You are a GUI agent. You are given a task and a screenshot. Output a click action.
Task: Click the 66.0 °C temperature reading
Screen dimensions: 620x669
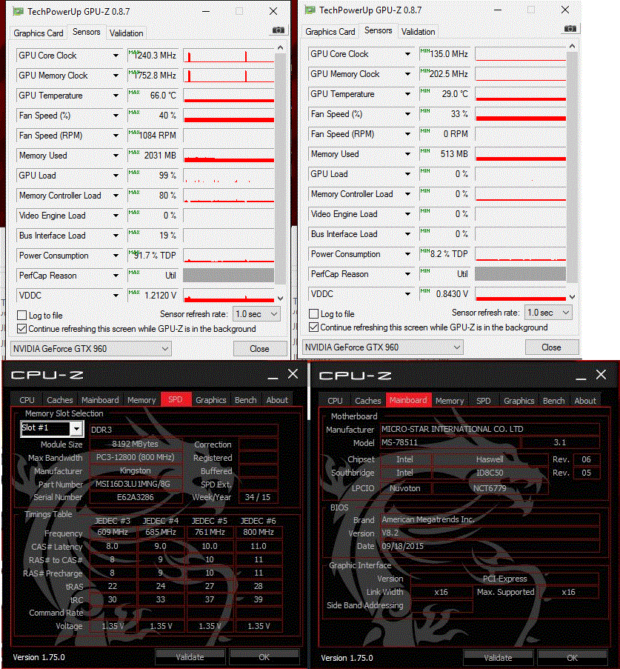[153, 96]
